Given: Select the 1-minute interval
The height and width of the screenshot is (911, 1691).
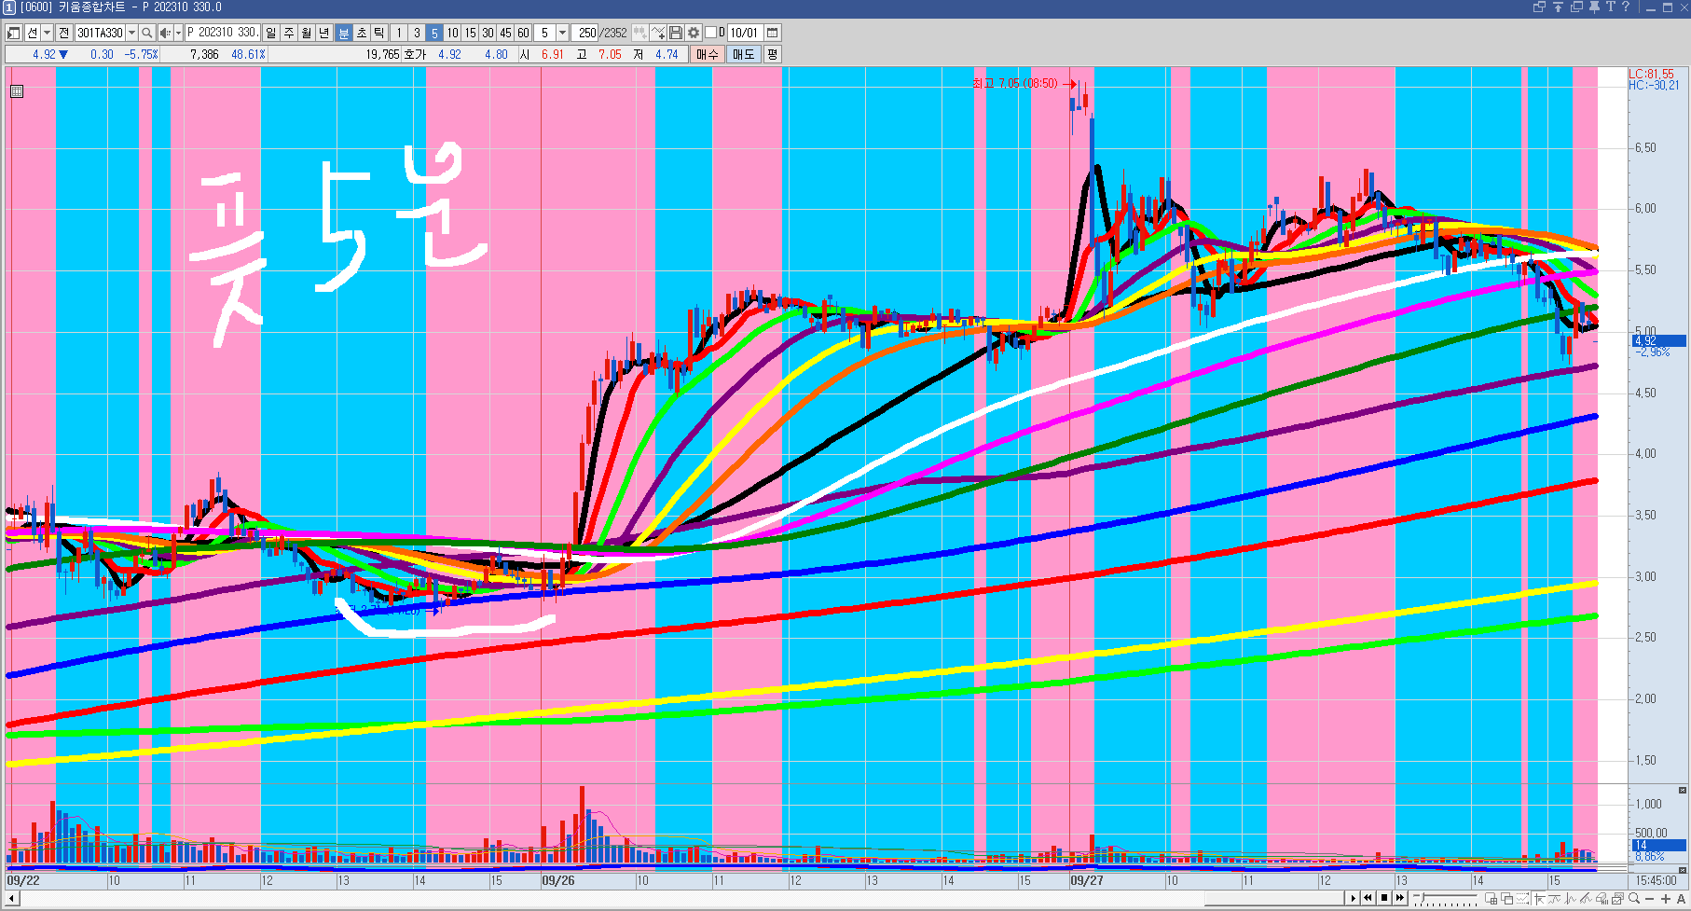Looking at the screenshot, I should tap(399, 33).
